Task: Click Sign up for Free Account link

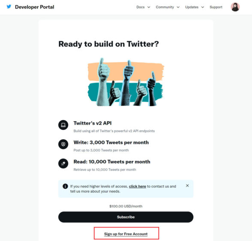Action: 126,234
